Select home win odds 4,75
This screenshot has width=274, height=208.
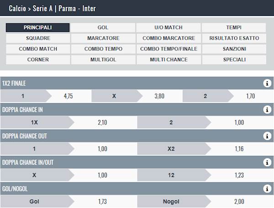pos(68,96)
